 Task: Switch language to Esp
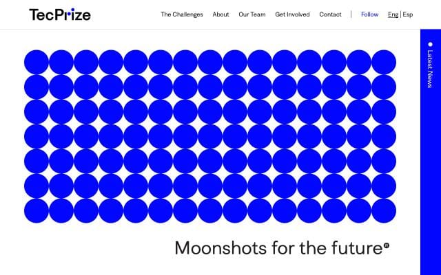point(408,14)
